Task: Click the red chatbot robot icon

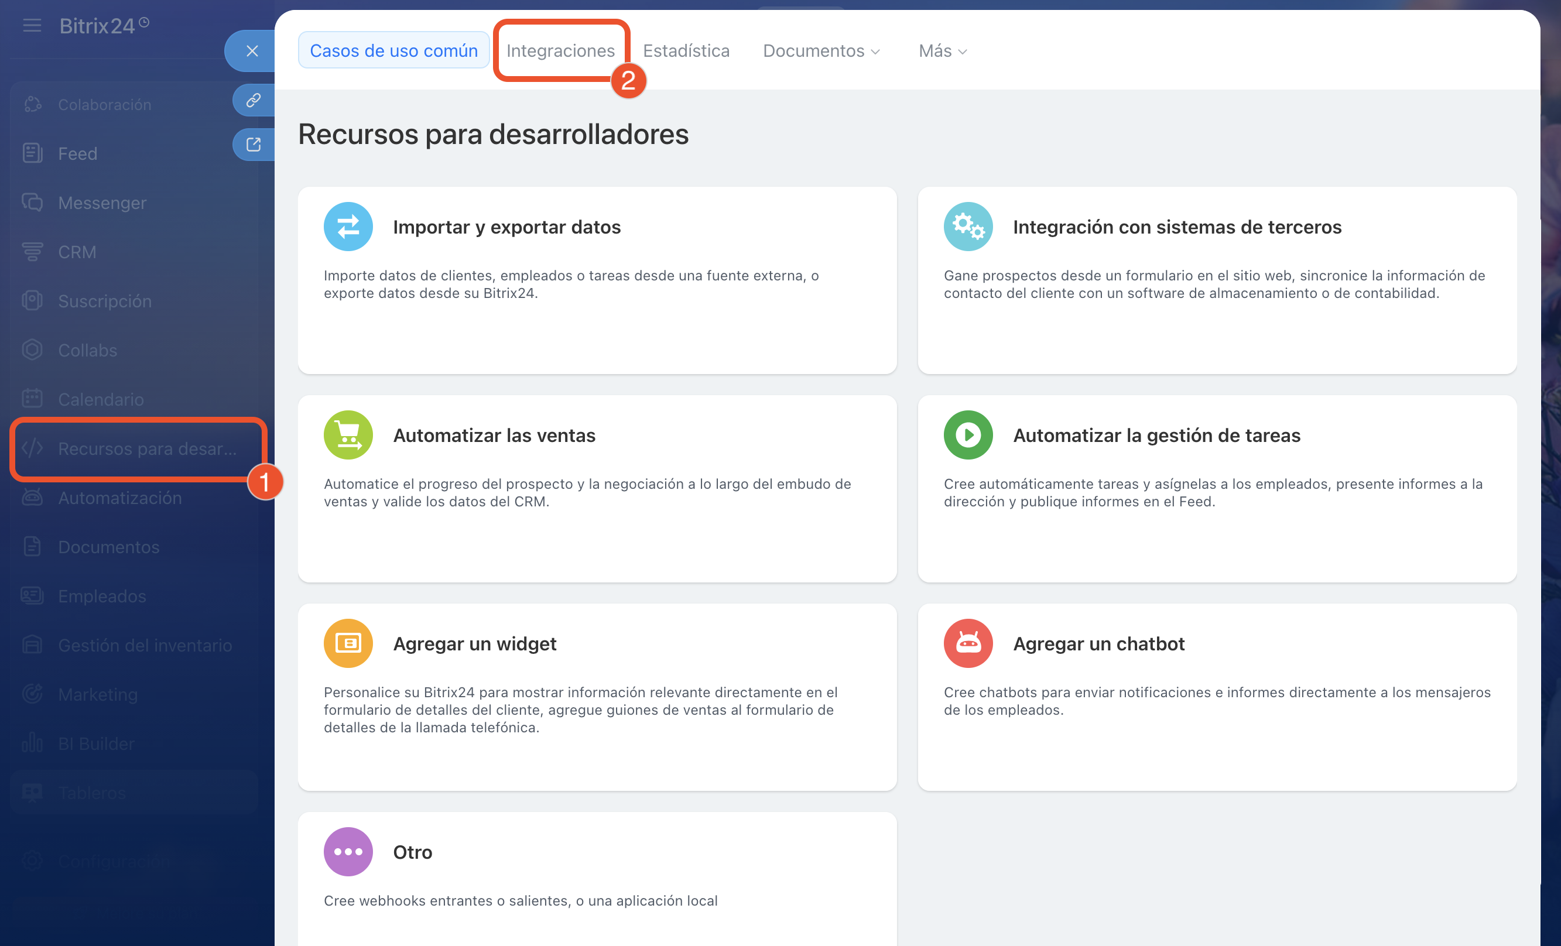Action: [967, 643]
